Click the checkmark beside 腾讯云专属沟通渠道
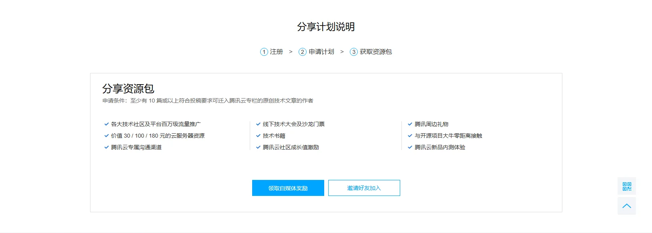The height and width of the screenshot is (233, 652). 106,147
